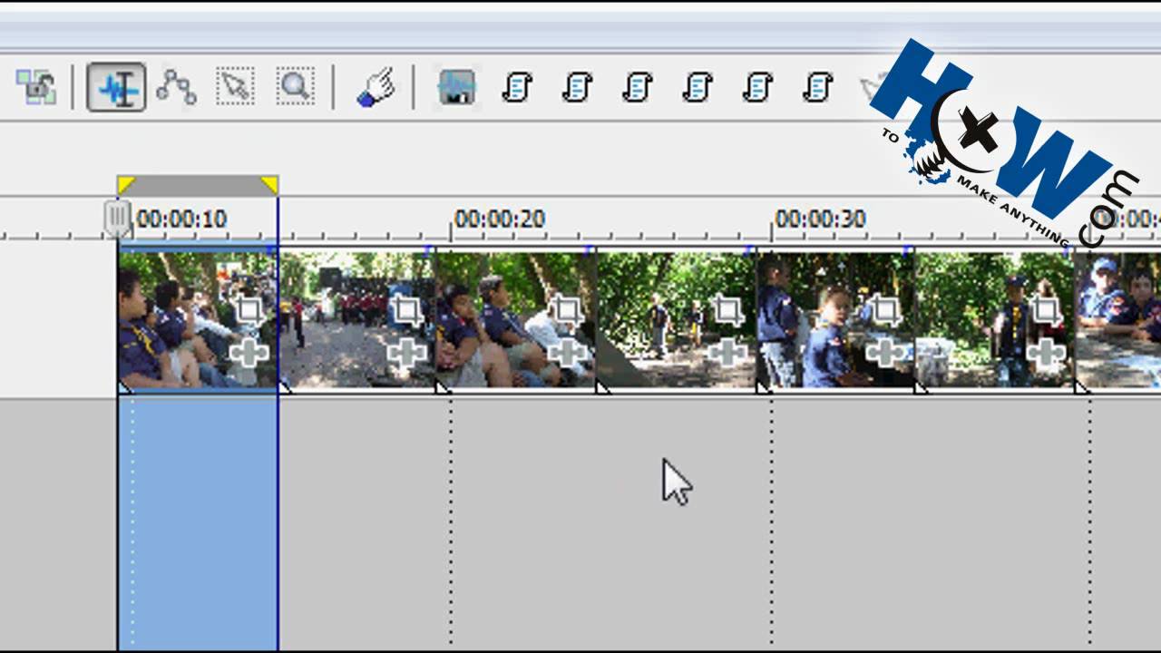Open Event Pan/Crop on the third clip
1161x653 pixels.
[x=567, y=310]
